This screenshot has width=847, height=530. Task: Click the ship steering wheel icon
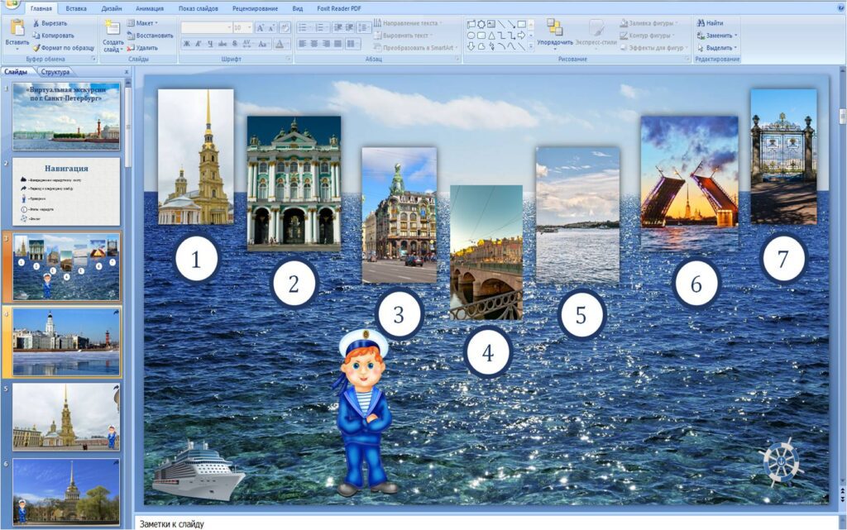tap(781, 461)
